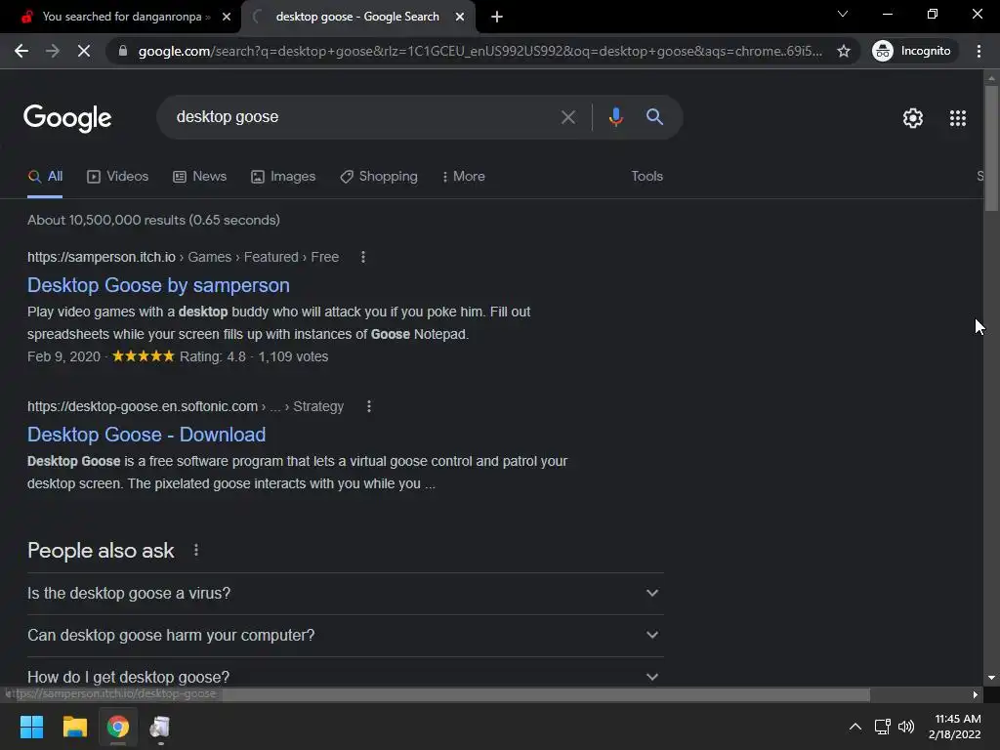Switch to Shopping results
The width and height of the screenshot is (1000, 750).
click(379, 177)
